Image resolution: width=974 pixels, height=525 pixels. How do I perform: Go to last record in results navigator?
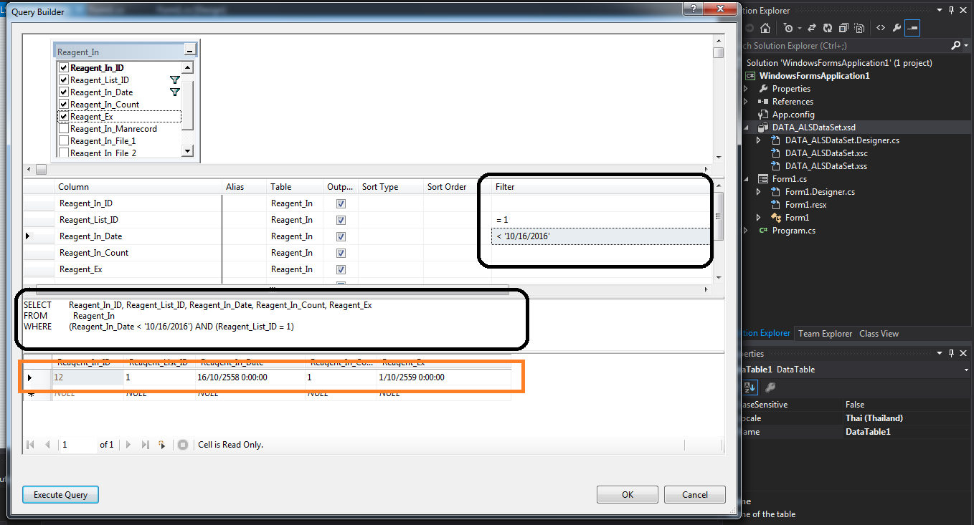145,445
